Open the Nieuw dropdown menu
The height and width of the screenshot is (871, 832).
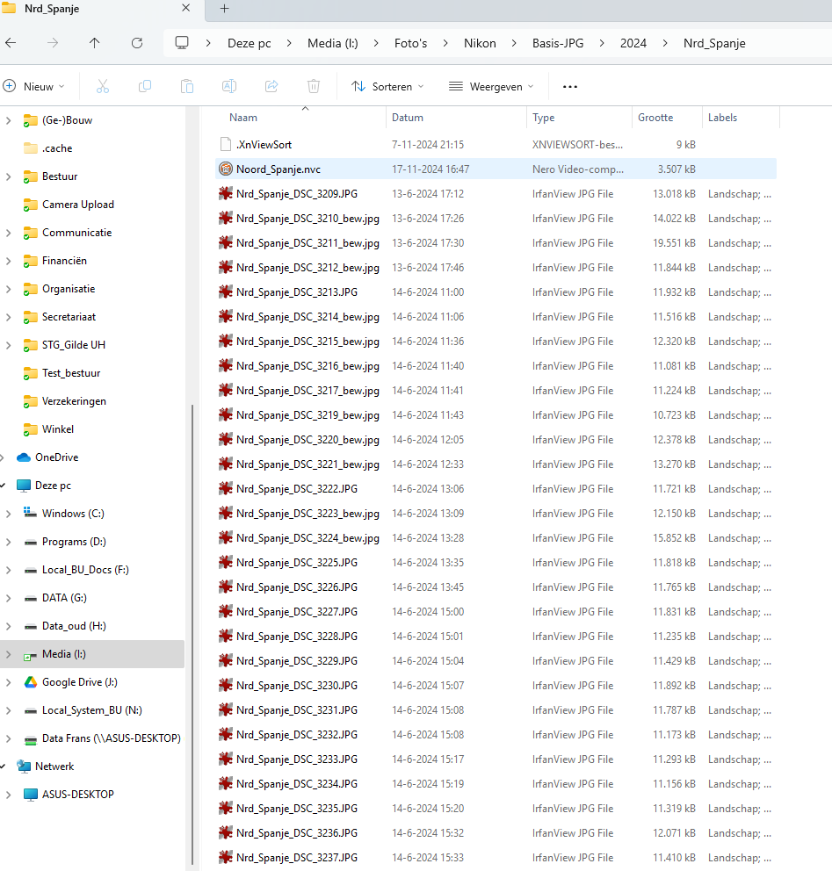[34, 87]
